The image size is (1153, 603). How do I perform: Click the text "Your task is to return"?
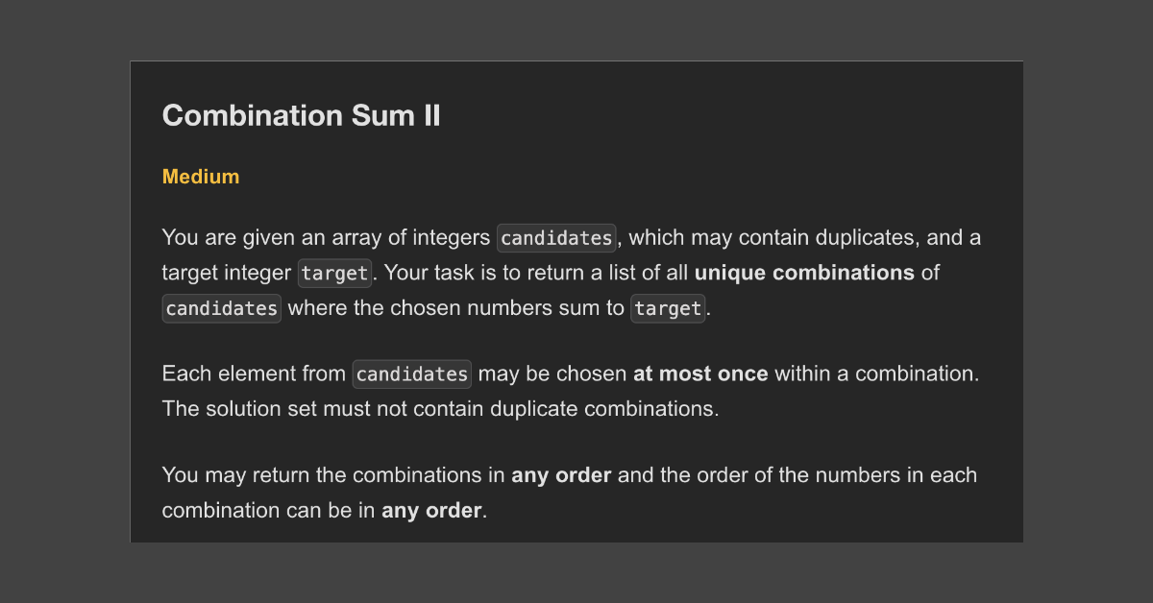[480, 273]
